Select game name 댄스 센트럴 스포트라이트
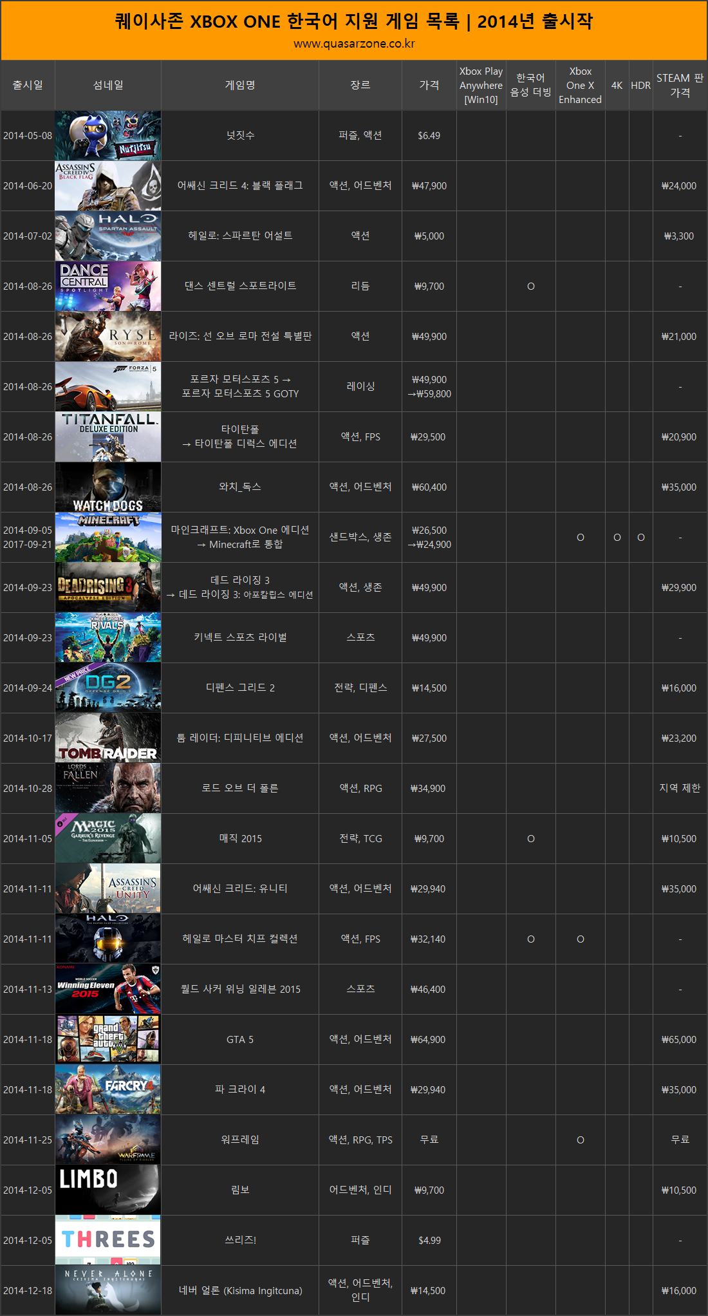Image resolution: width=708 pixels, height=1316 pixels. 240,287
